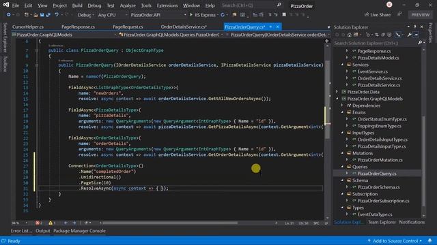Switch to the Team Explorer tab
437x245 pixels.
[x=382, y=222]
